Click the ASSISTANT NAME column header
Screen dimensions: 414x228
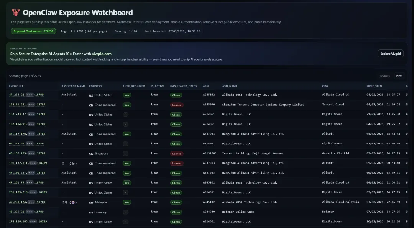pyautogui.click(x=73, y=86)
